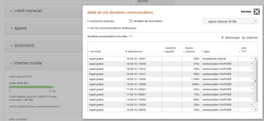Sort the table by the type column
The height and width of the screenshot is (121, 264).
[205, 52]
